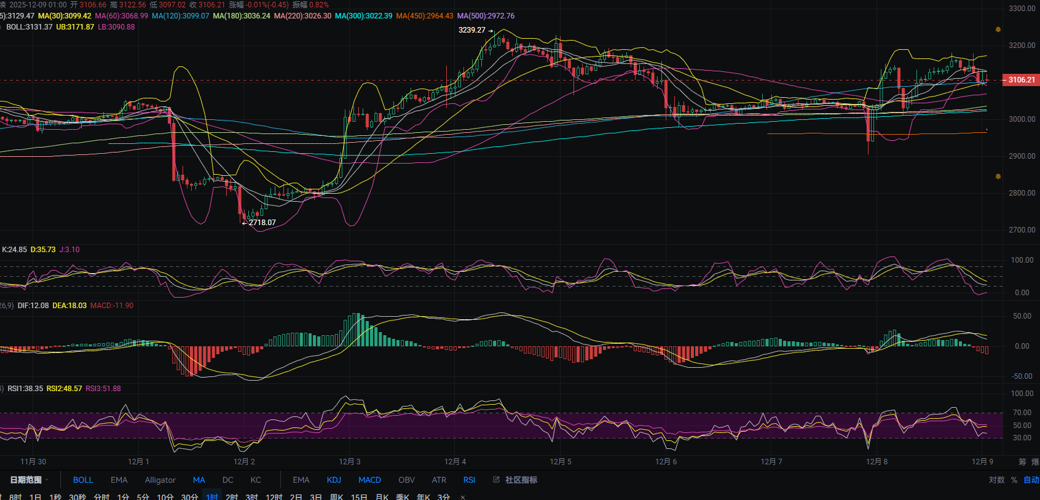Image resolution: width=1040 pixels, height=500 pixels.
Task: Click the 3106.21 current price label
Action: pyautogui.click(x=1021, y=80)
